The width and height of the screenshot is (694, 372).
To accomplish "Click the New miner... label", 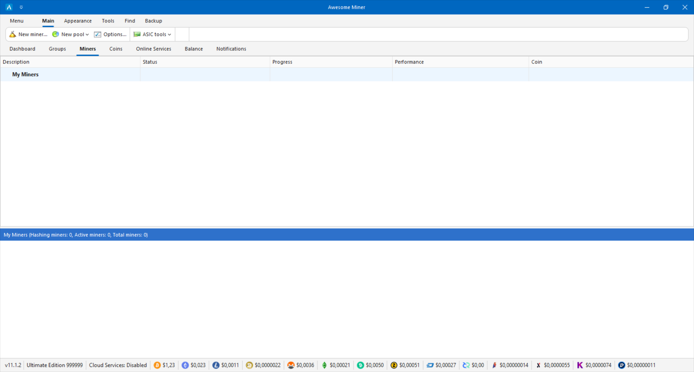I will pyautogui.click(x=33, y=34).
